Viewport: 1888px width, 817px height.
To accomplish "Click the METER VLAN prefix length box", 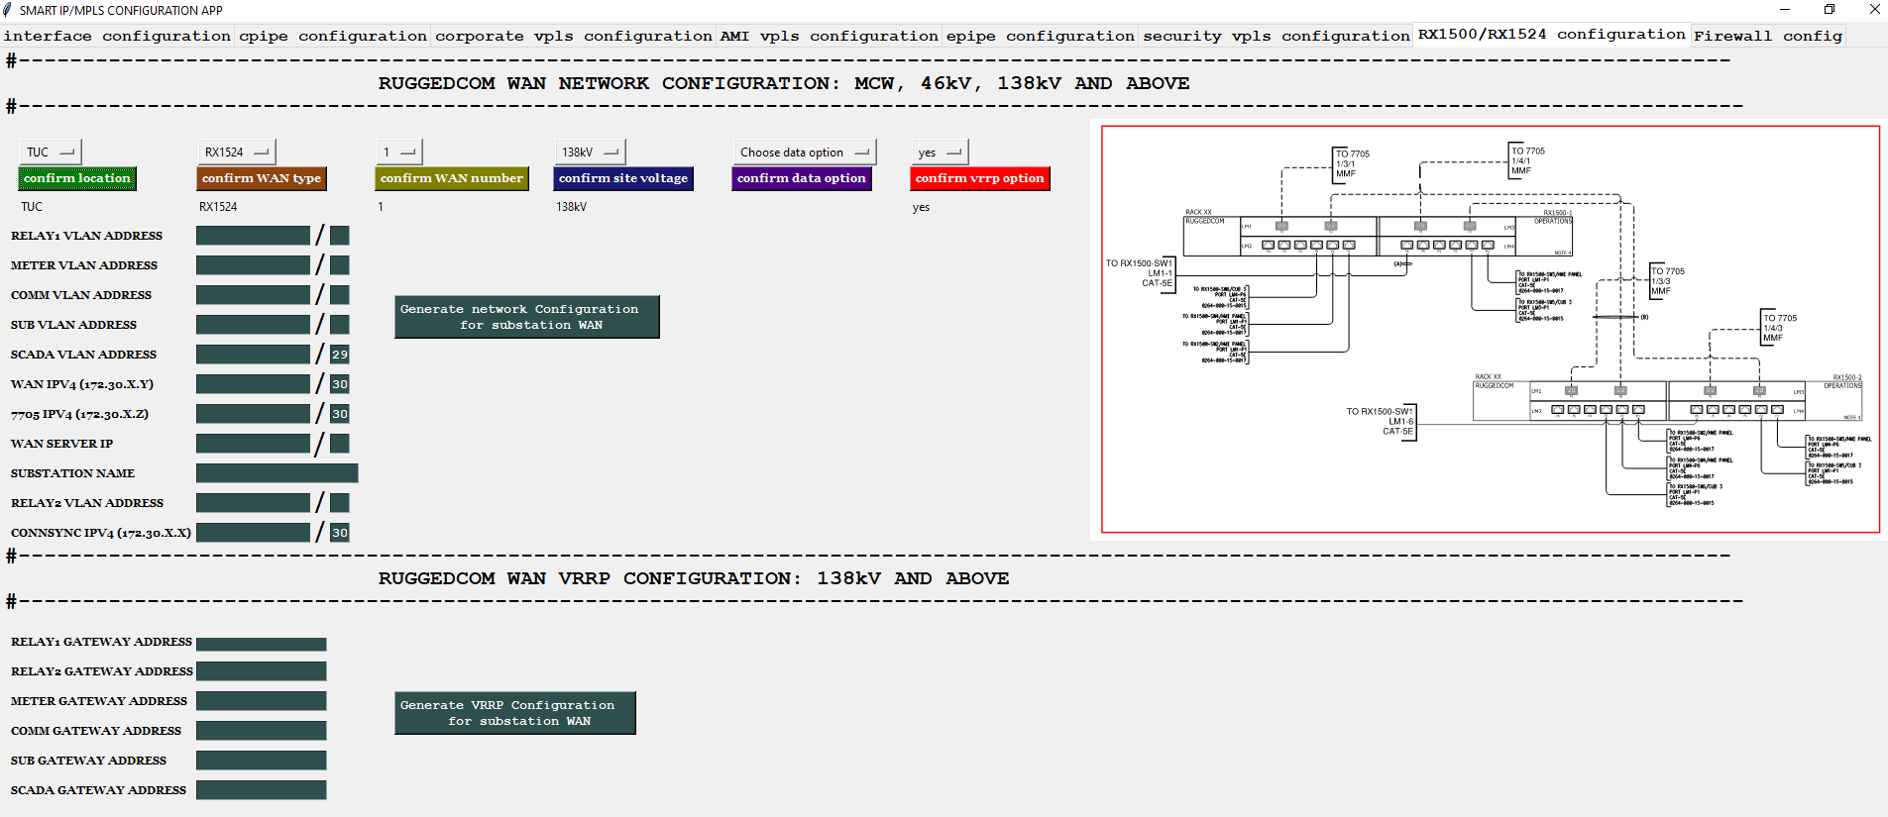I will click(340, 265).
